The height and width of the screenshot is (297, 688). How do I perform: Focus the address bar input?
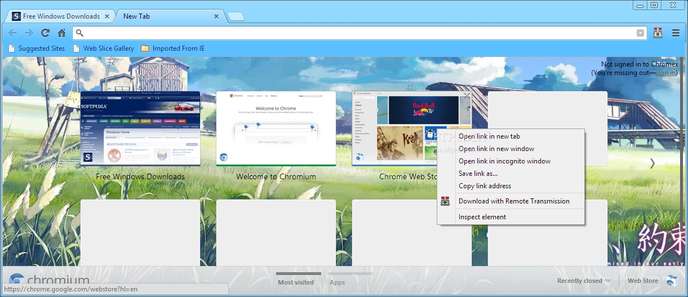coord(361,33)
